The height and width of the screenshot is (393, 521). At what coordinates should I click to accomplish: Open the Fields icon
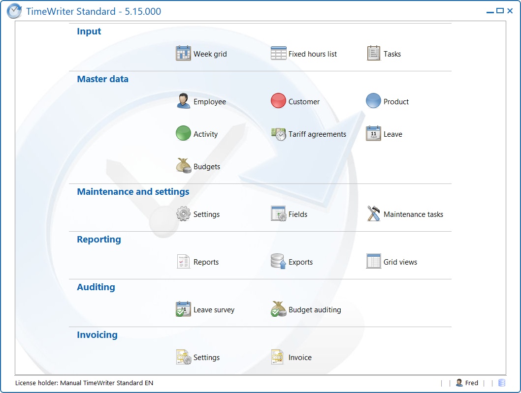(x=278, y=214)
